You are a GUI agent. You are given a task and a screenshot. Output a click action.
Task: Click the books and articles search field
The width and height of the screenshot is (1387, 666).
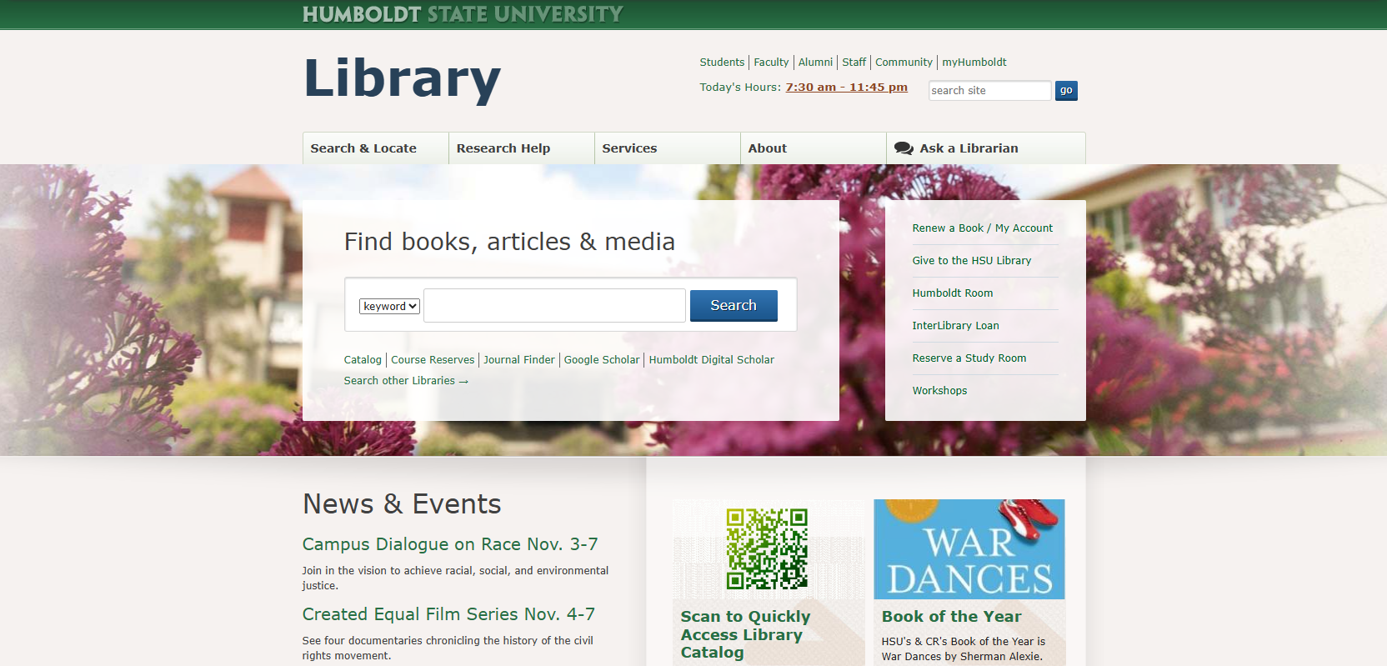click(x=554, y=305)
